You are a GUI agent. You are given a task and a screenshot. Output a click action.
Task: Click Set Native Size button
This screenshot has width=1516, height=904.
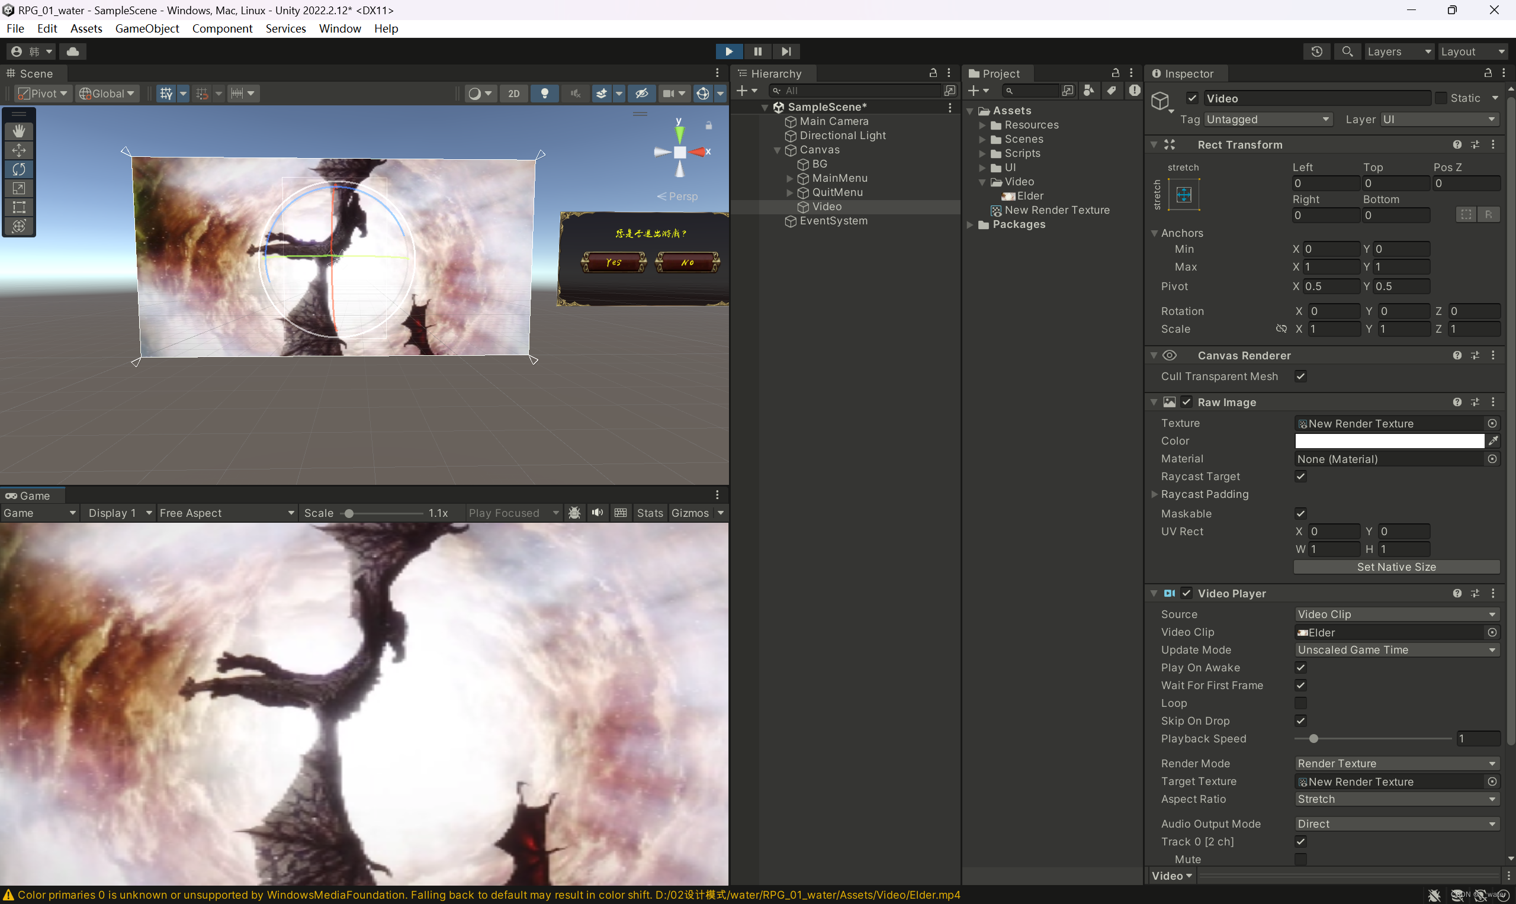1396,567
